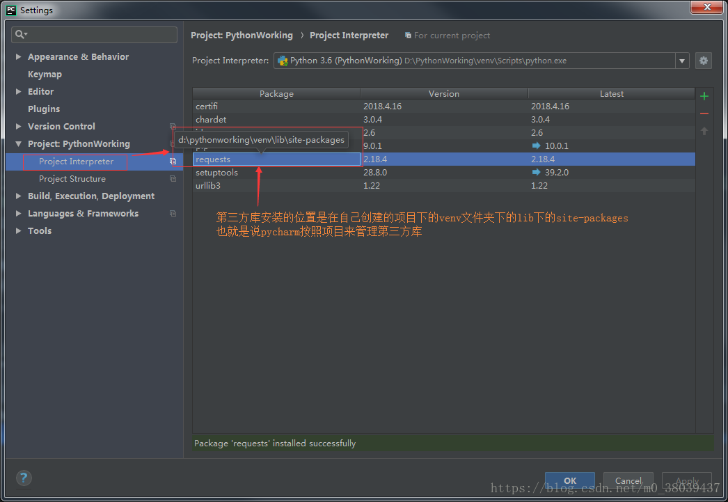The width and height of the screenshot is (728, 502).
Task: Click latest version 1.22 of urllib3
Action: [x=539, y=185]
